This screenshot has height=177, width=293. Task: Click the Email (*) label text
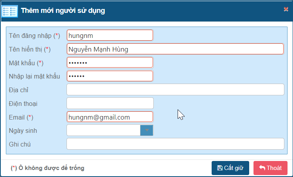(21, 117)
